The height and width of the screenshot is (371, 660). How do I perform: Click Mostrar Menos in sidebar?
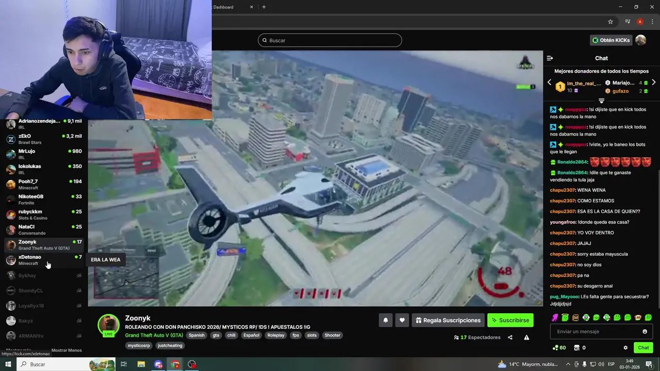tap(67, 350)
